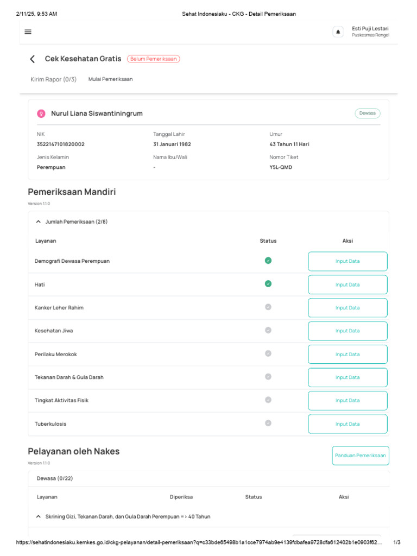Click the pink female gender icon
Screen dimensions: 417x556
point(41,113)
